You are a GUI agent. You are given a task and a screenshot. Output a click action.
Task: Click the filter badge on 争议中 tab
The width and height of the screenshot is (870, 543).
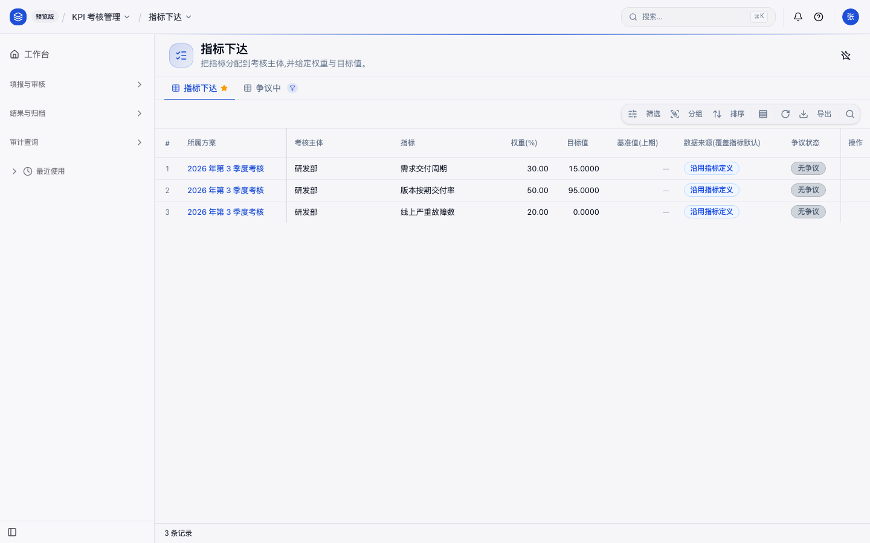click(x=292, y=88)
